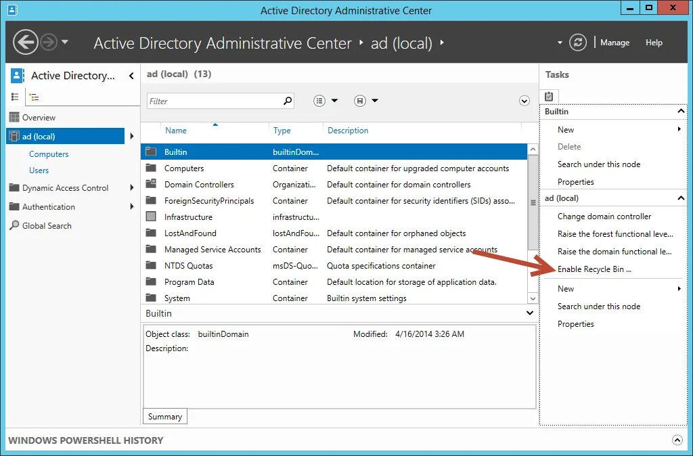Image resolution: width=693 pixels, height=456 pixels.
Task: Sort by the Type column header
Action: (282, 131)
